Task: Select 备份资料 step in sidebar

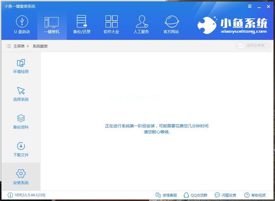Action: [21, 122]
